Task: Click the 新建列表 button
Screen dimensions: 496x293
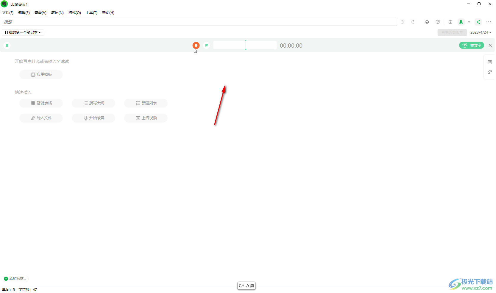Action: (x=146, y=103)
